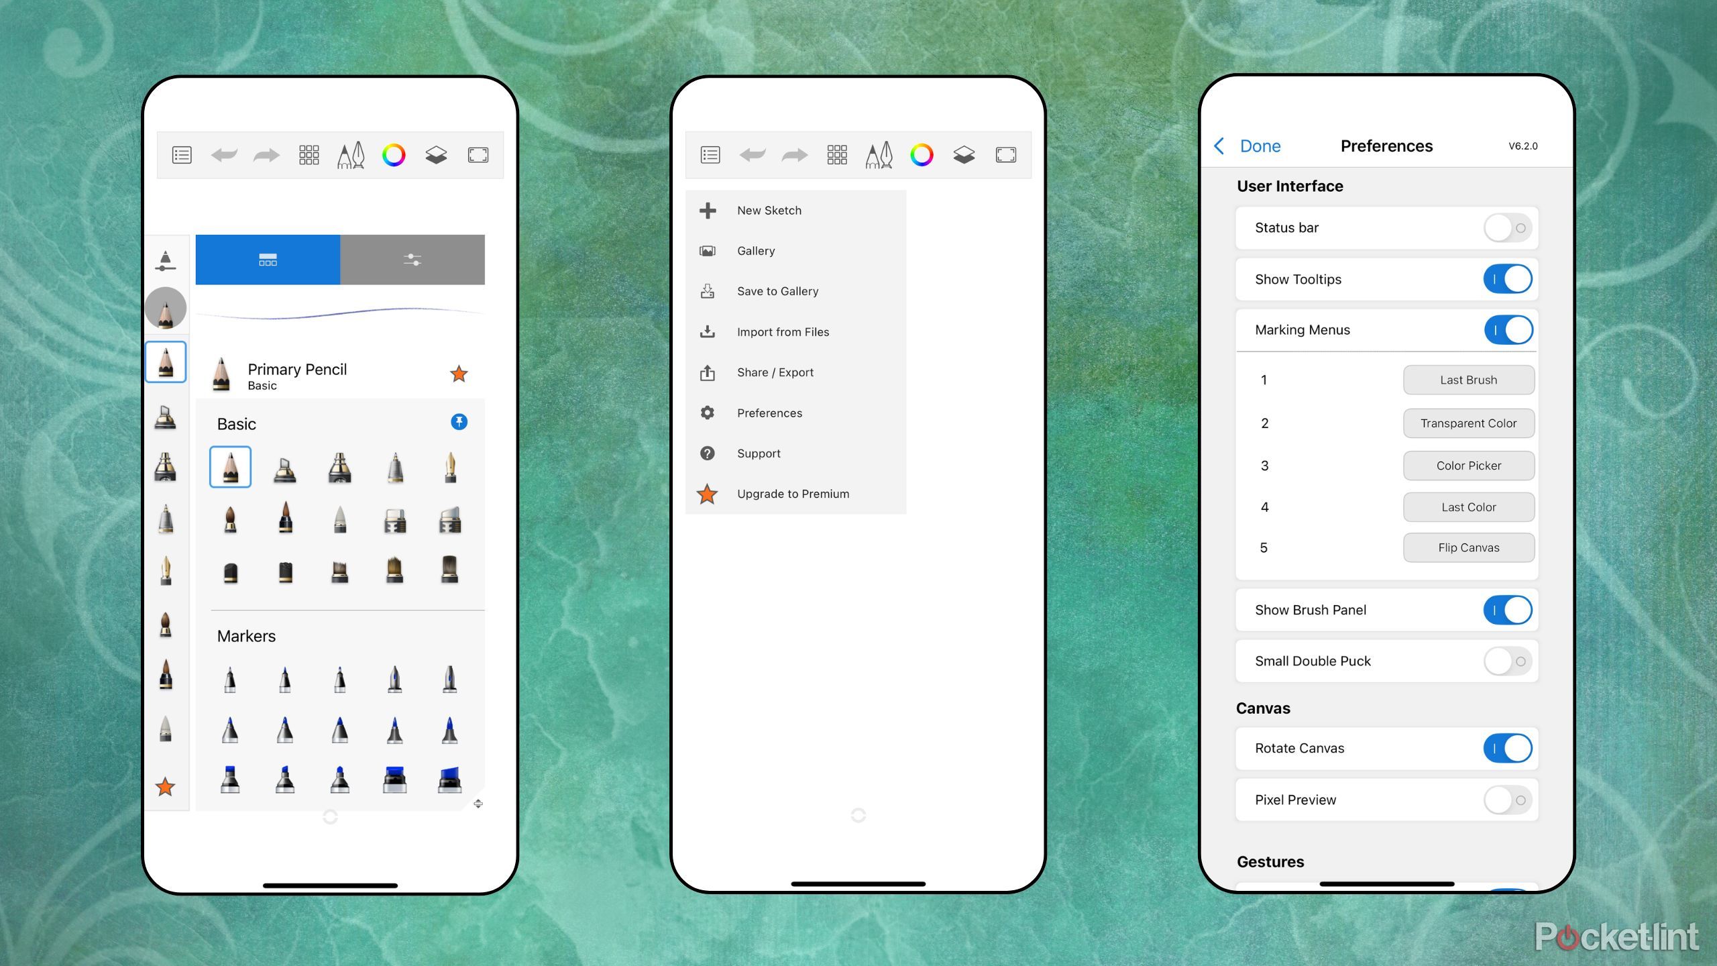1717x966 pixels.
Task: Open Transparent Color dropdown for slot 2
Action: 1468,423
